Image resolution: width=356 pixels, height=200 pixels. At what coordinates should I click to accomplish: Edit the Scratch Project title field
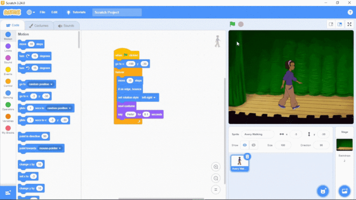[117, 12]
